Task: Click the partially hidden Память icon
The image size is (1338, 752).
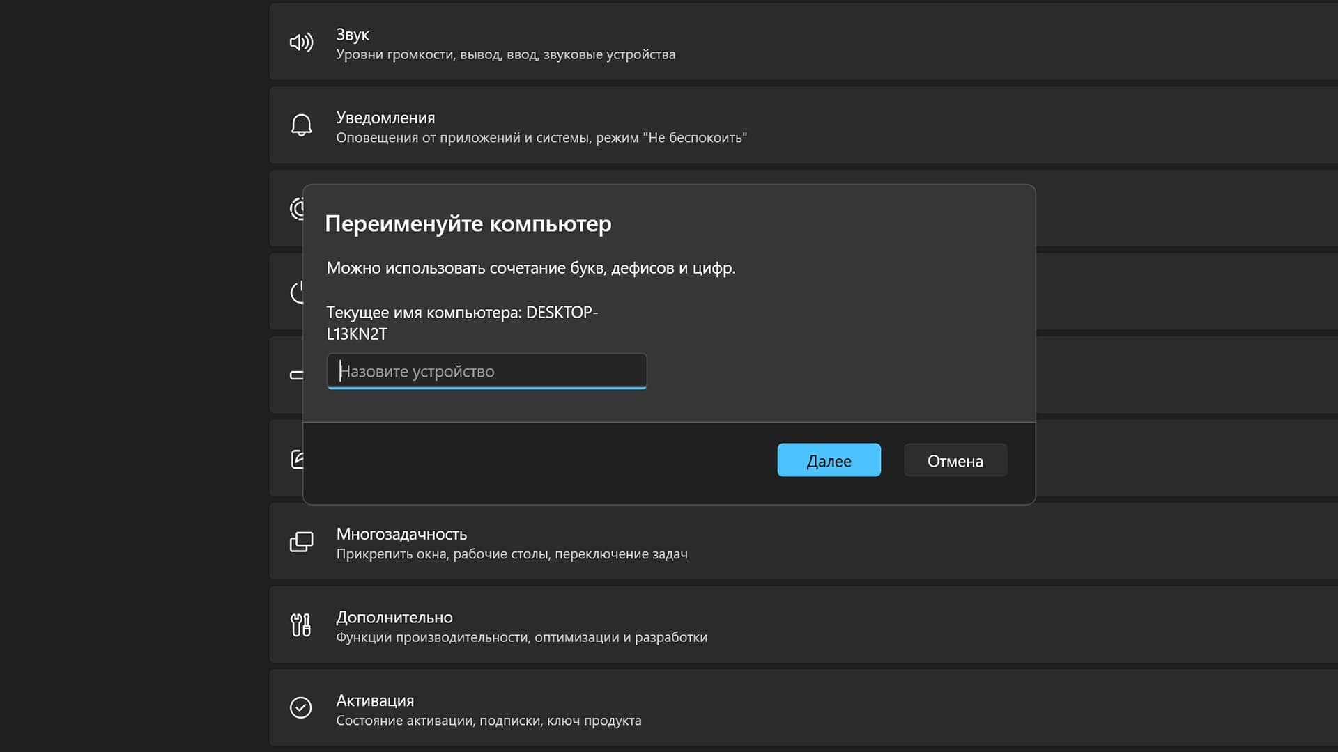Action: tap(295, 375)
